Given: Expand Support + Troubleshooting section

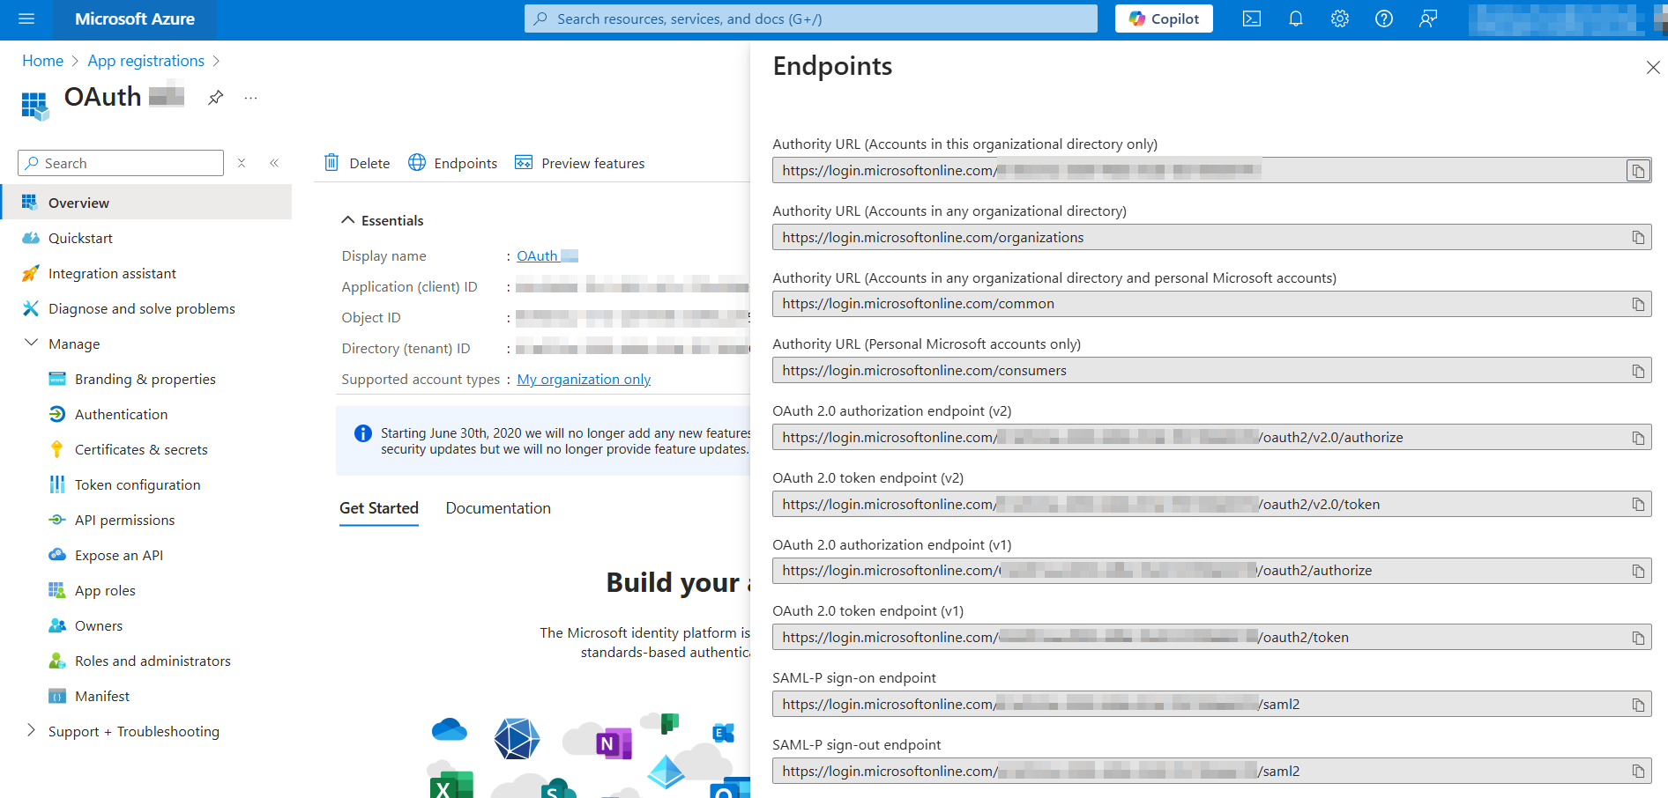Looking at the screenshot, I should (32, 731).
